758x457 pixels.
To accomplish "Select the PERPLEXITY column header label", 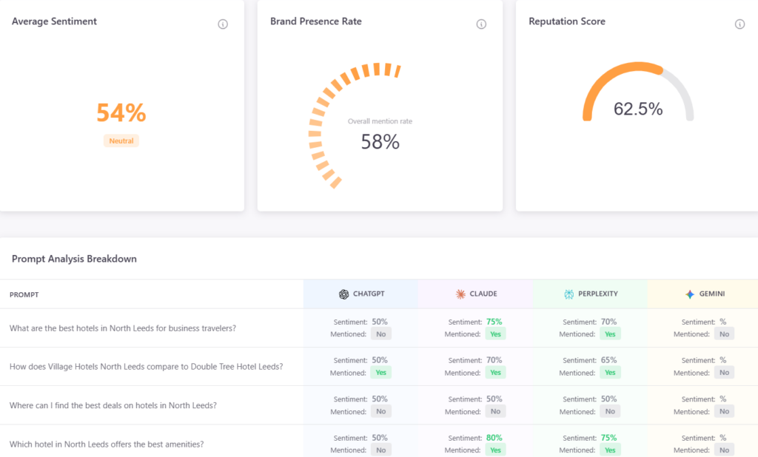I will [x=598, y=294].
